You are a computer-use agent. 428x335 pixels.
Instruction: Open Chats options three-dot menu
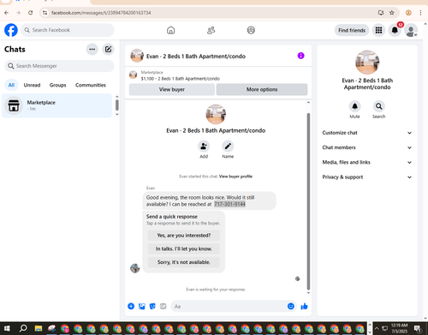(92, 49)
